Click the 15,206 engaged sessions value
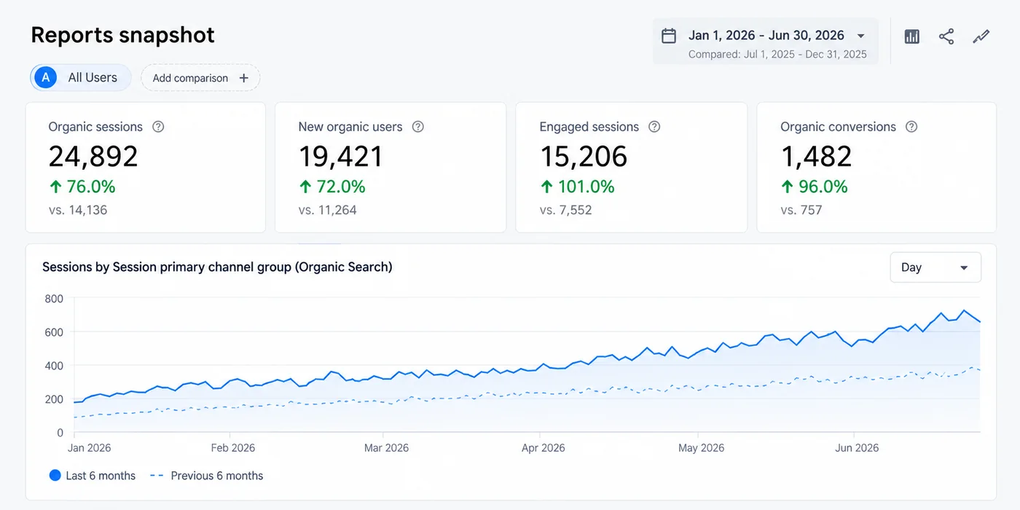Viewport: 1020px width, 510px height. coord(584,157)
